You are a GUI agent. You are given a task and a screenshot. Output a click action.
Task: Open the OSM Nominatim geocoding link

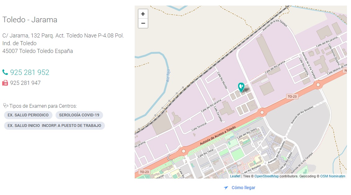pos(332,176)
